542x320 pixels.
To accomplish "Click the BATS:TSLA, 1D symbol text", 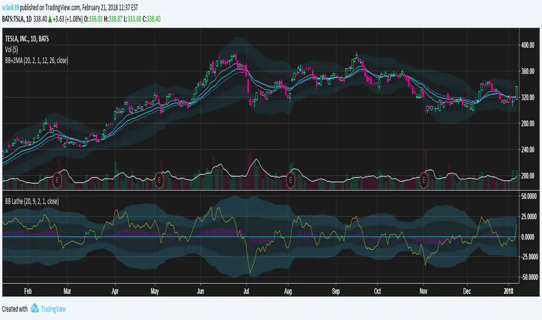I will [x=17, y=19].
